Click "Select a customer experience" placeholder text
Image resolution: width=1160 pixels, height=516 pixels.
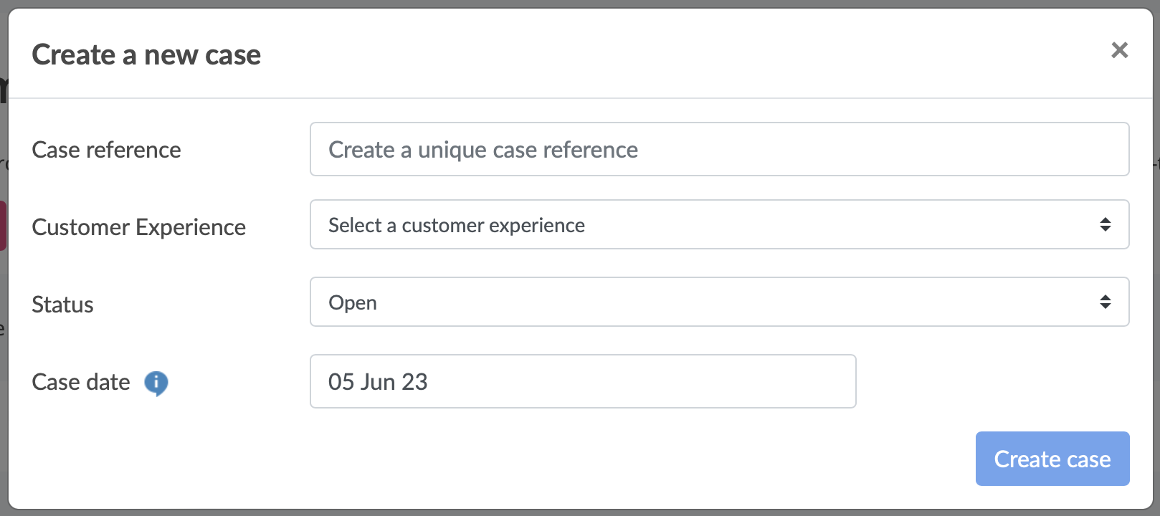[x=457, y=225]
